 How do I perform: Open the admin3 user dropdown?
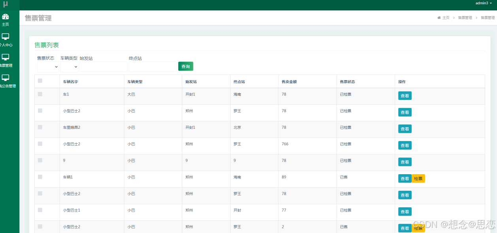pyautogui.click(x=484, y=3)
